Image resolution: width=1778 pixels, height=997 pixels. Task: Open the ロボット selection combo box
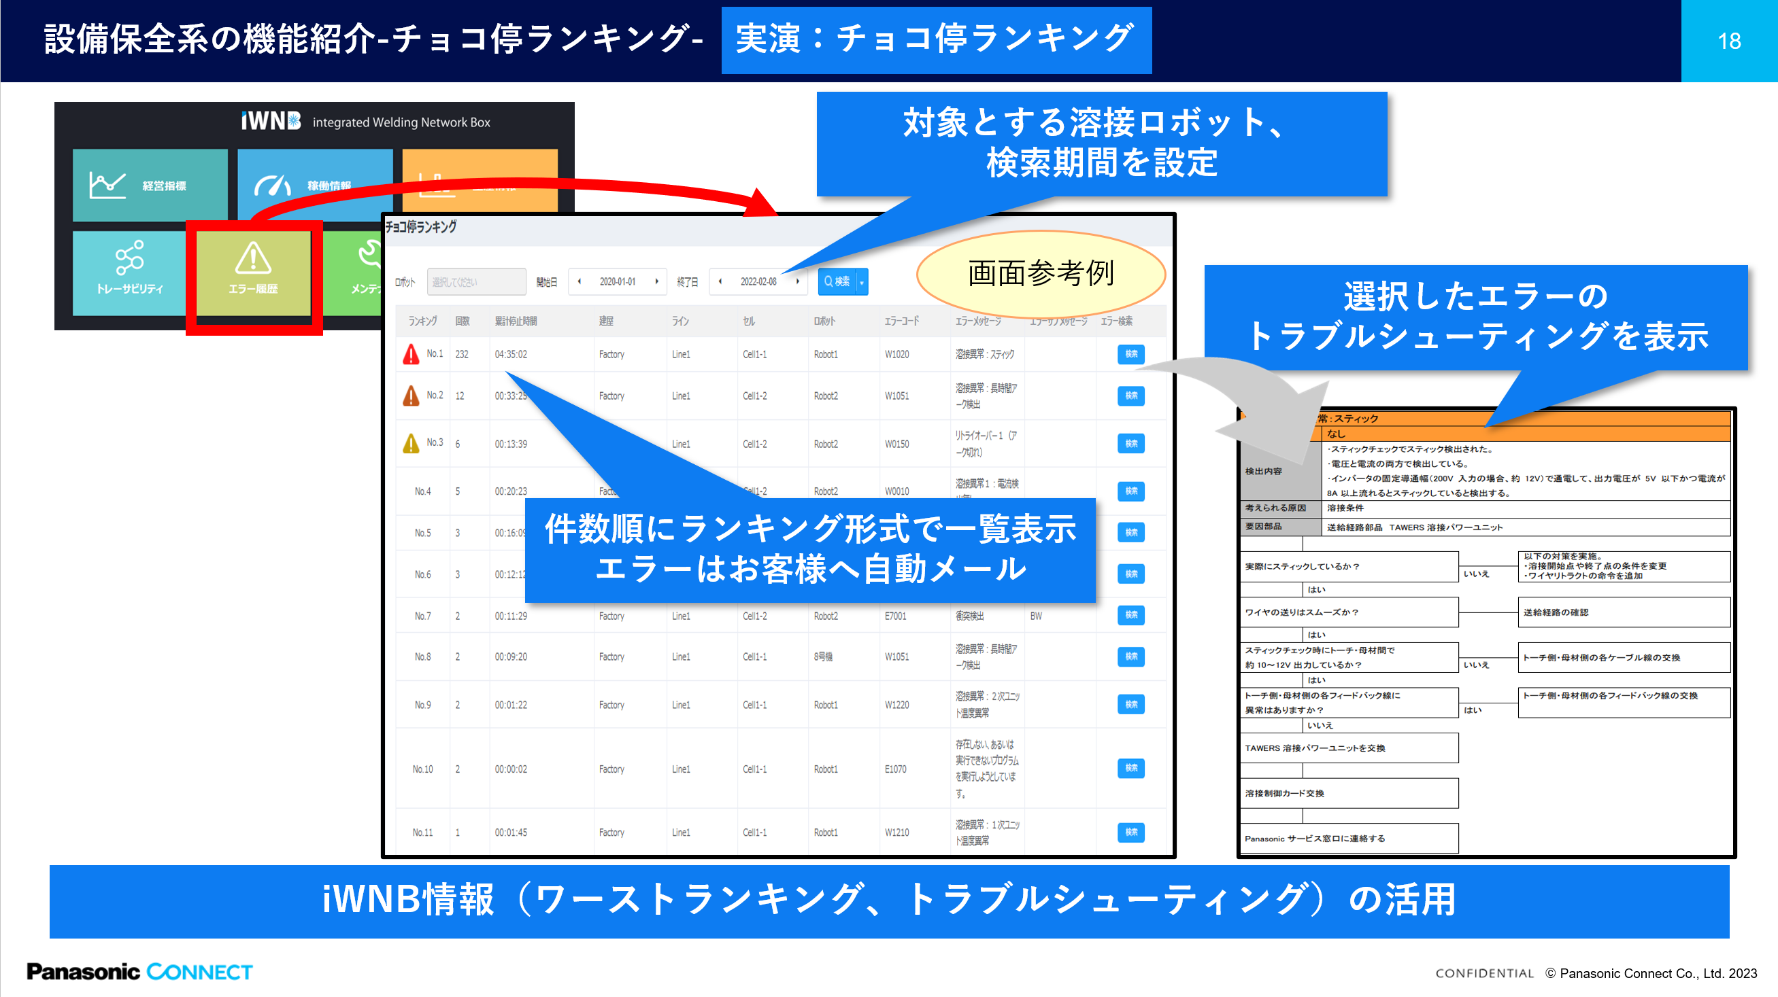click(x=476, y=282)
